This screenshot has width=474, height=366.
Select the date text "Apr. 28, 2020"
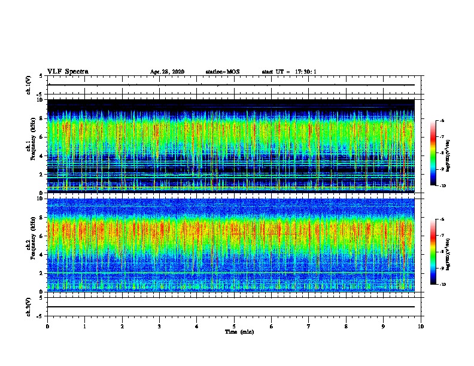tap(167, 72)
